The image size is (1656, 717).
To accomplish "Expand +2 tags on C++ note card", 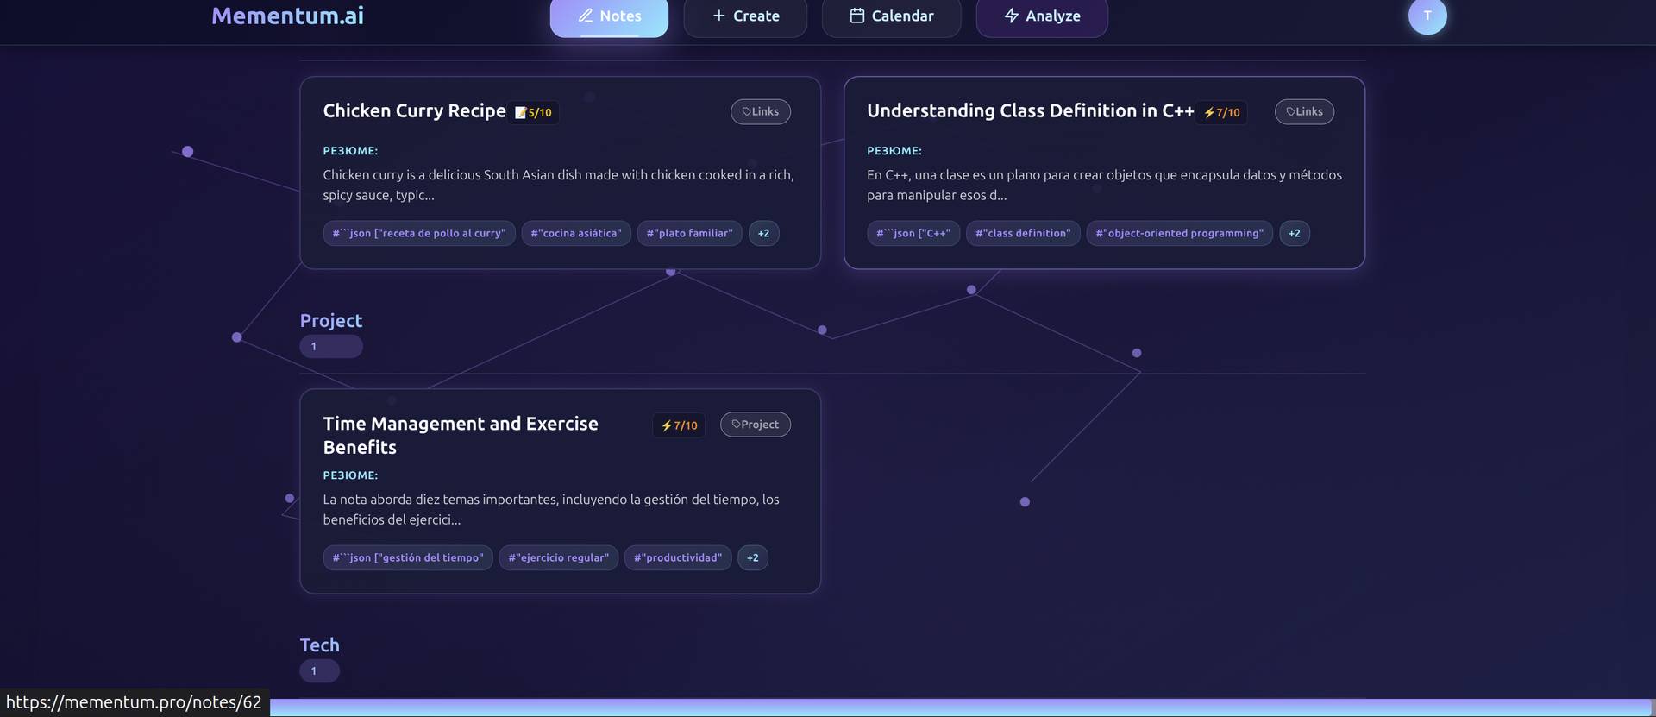I will [x=1294, y=234].
